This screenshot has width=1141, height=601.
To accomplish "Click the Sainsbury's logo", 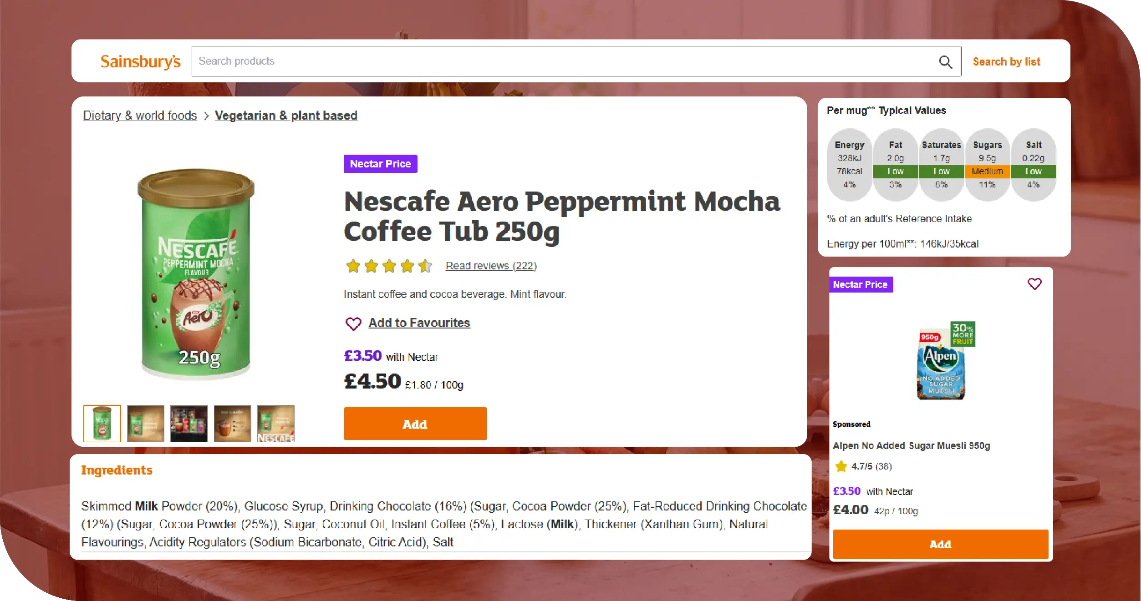I will click(x=140, y=61).
